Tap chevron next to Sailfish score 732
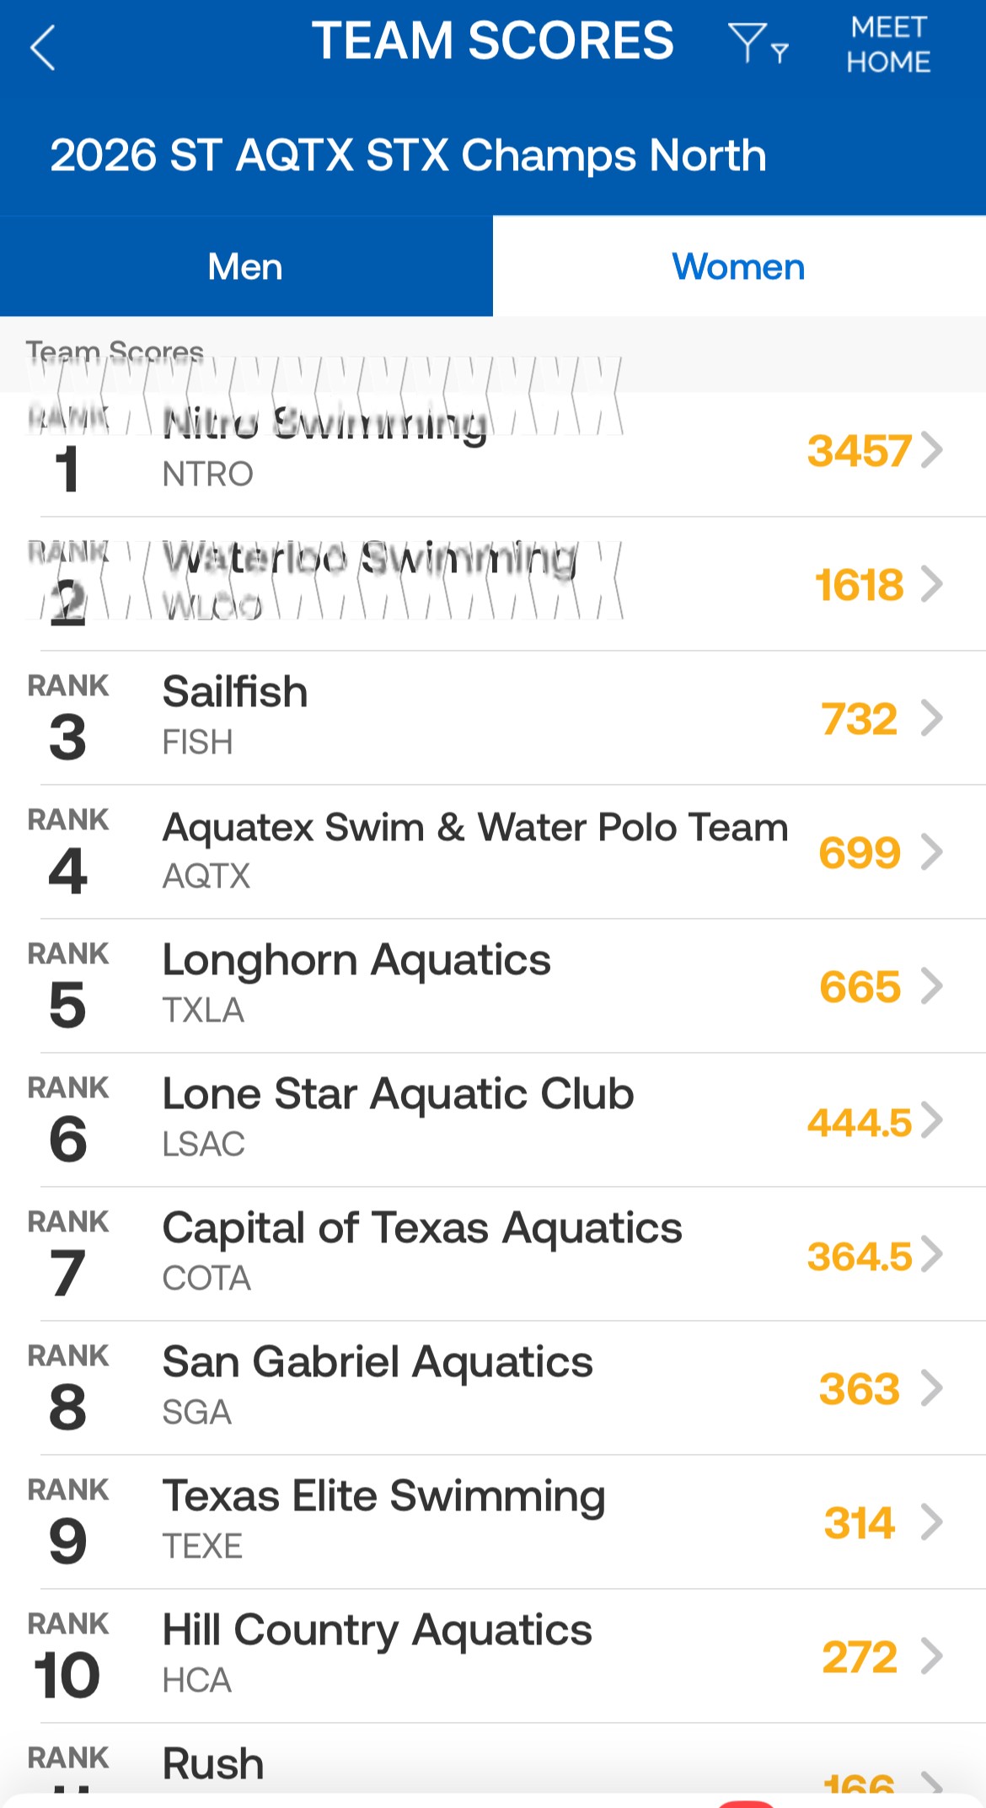The image size is (986, 1808). coord(932,718)
